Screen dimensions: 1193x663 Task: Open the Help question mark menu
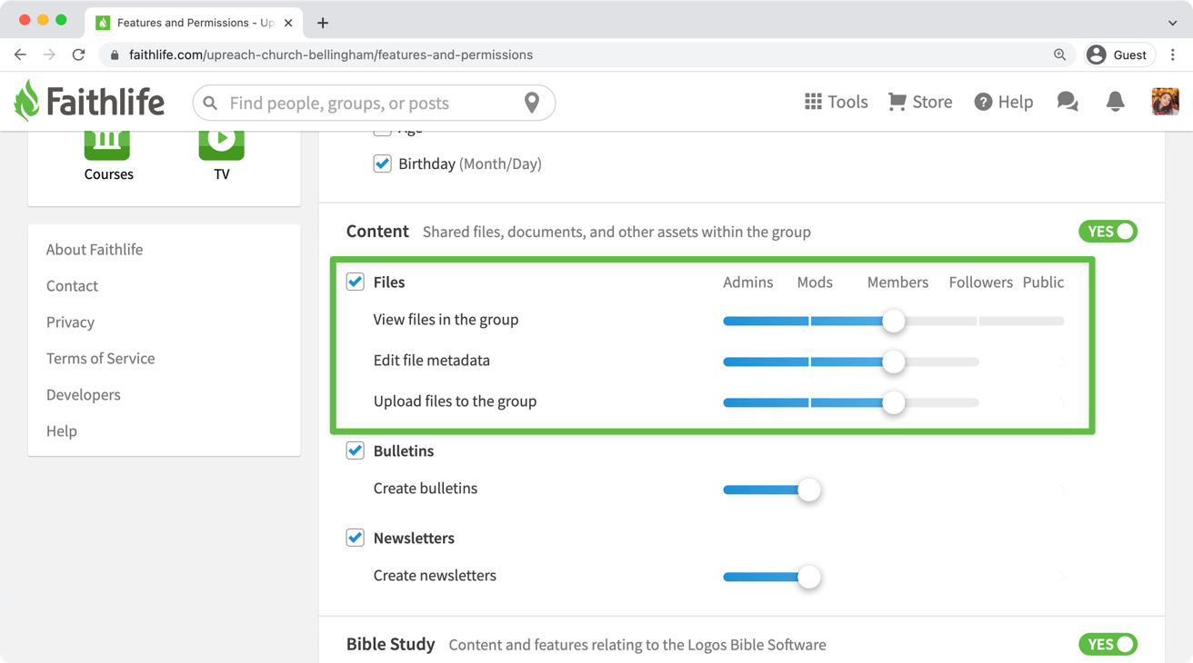coord(1003,102)
